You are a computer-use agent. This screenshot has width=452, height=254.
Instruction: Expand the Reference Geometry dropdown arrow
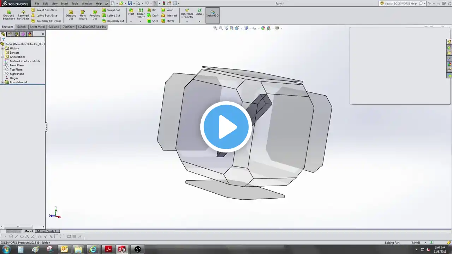pyautogui.click(x=187, y=22)
